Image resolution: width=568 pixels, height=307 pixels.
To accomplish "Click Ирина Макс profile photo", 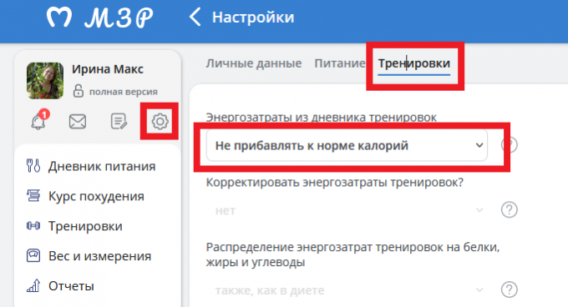I will tap(45, 80).
